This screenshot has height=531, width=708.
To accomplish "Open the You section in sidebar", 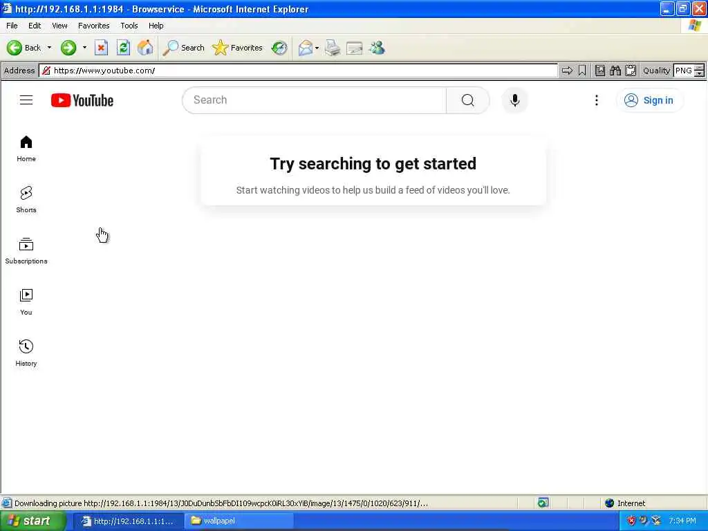I will [x=26, y=302].
